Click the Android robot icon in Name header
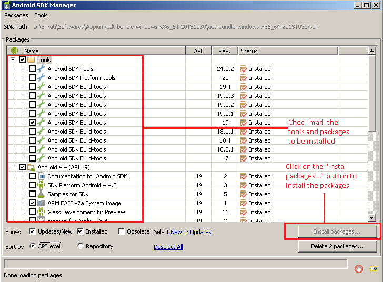Viewport: 383px width, 282px height. point(14,51)
